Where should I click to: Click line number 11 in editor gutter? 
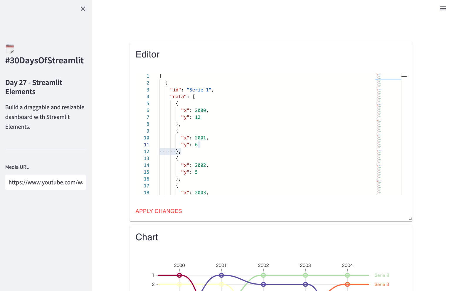[147, 145]
